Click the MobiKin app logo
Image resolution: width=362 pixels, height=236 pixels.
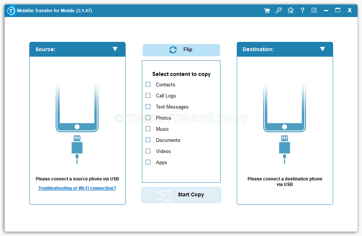[x=11, y=11]
